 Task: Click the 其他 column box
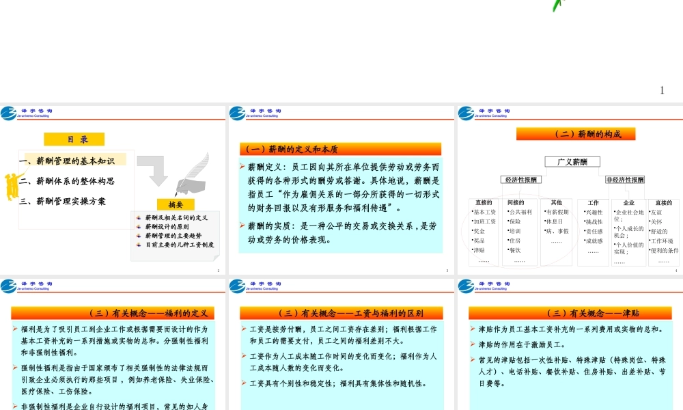(556, 232)
